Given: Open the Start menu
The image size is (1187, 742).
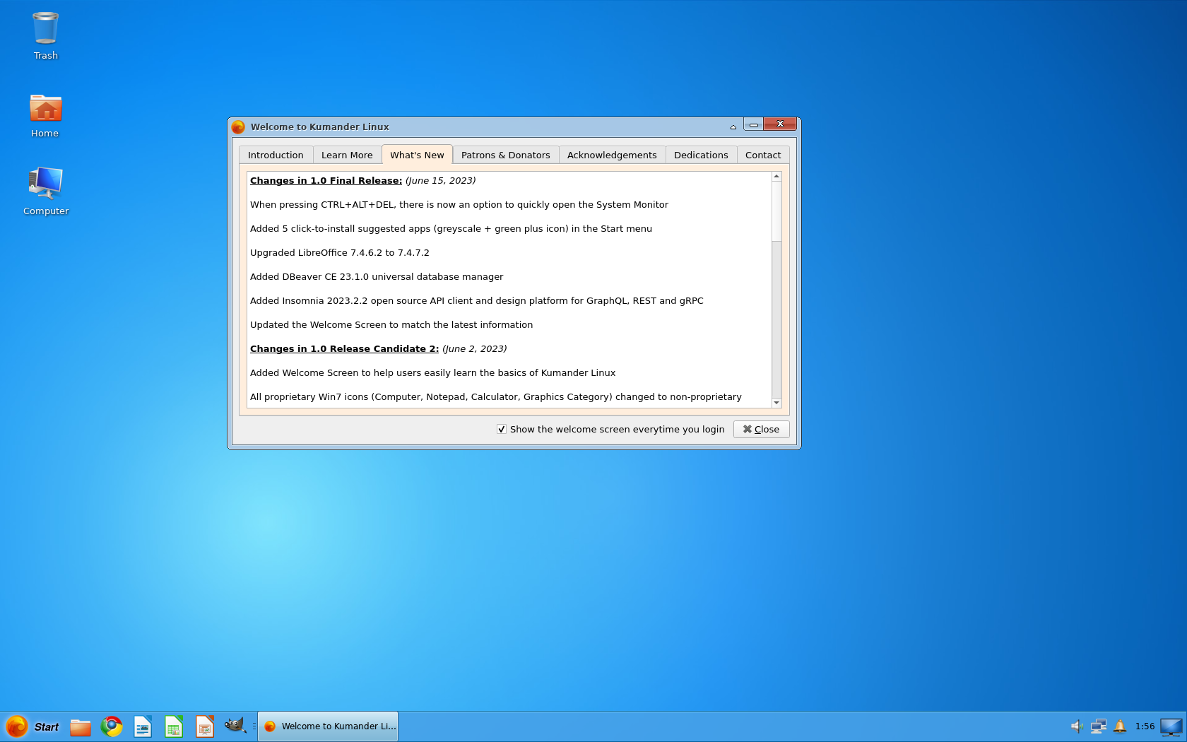Looking at the screenshot, I should tap(33, 726).
